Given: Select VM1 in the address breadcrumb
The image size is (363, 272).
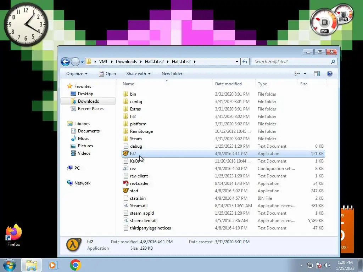Looking at the screenshot, I should point(103,62).
